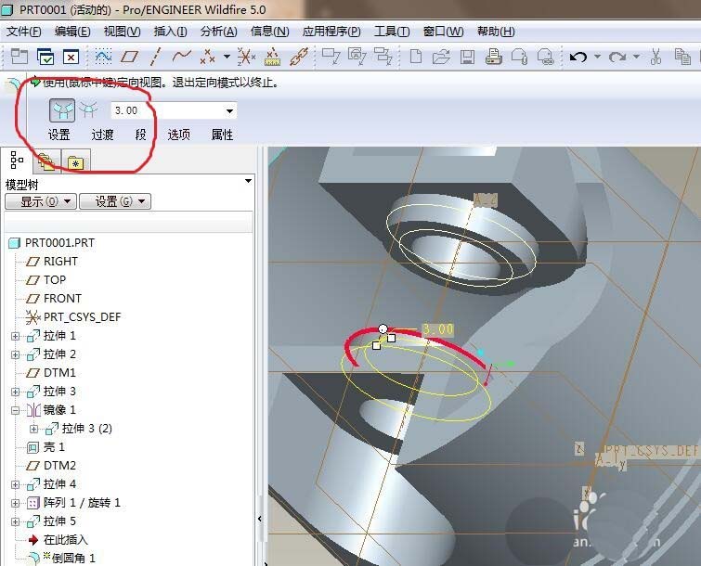Click send as mail attachment icon
Image resolution: width=701 pixels, height=566 pixels.
[x=520, y=57]
